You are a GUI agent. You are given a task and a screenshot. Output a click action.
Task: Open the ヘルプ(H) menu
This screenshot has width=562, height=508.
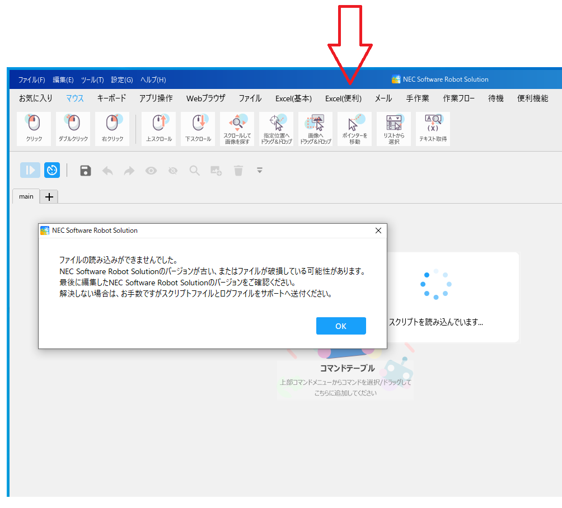153,80
